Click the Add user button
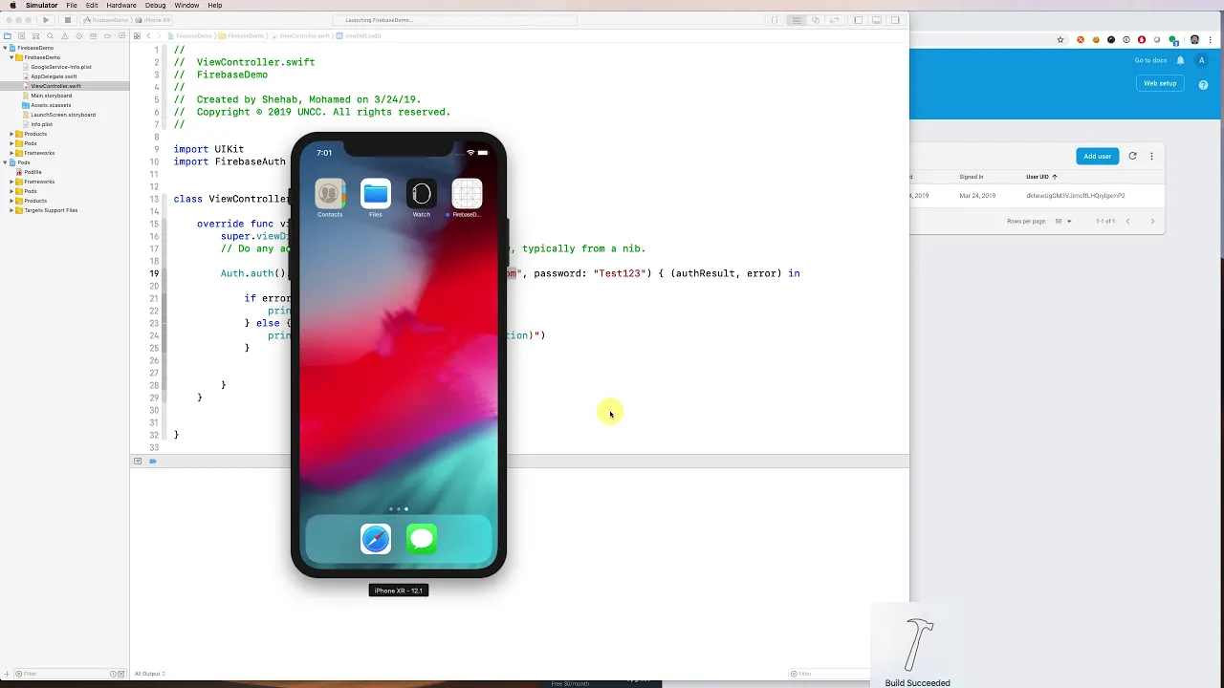 pos(1098,156)
